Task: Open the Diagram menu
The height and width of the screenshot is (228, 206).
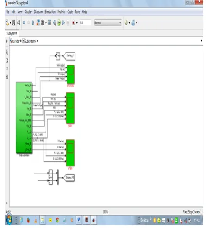Action: 38,12
